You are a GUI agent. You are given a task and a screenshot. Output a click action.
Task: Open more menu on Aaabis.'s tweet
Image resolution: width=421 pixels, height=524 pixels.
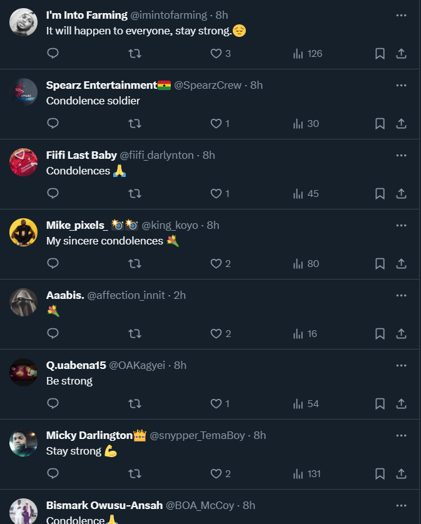(402, 295)
